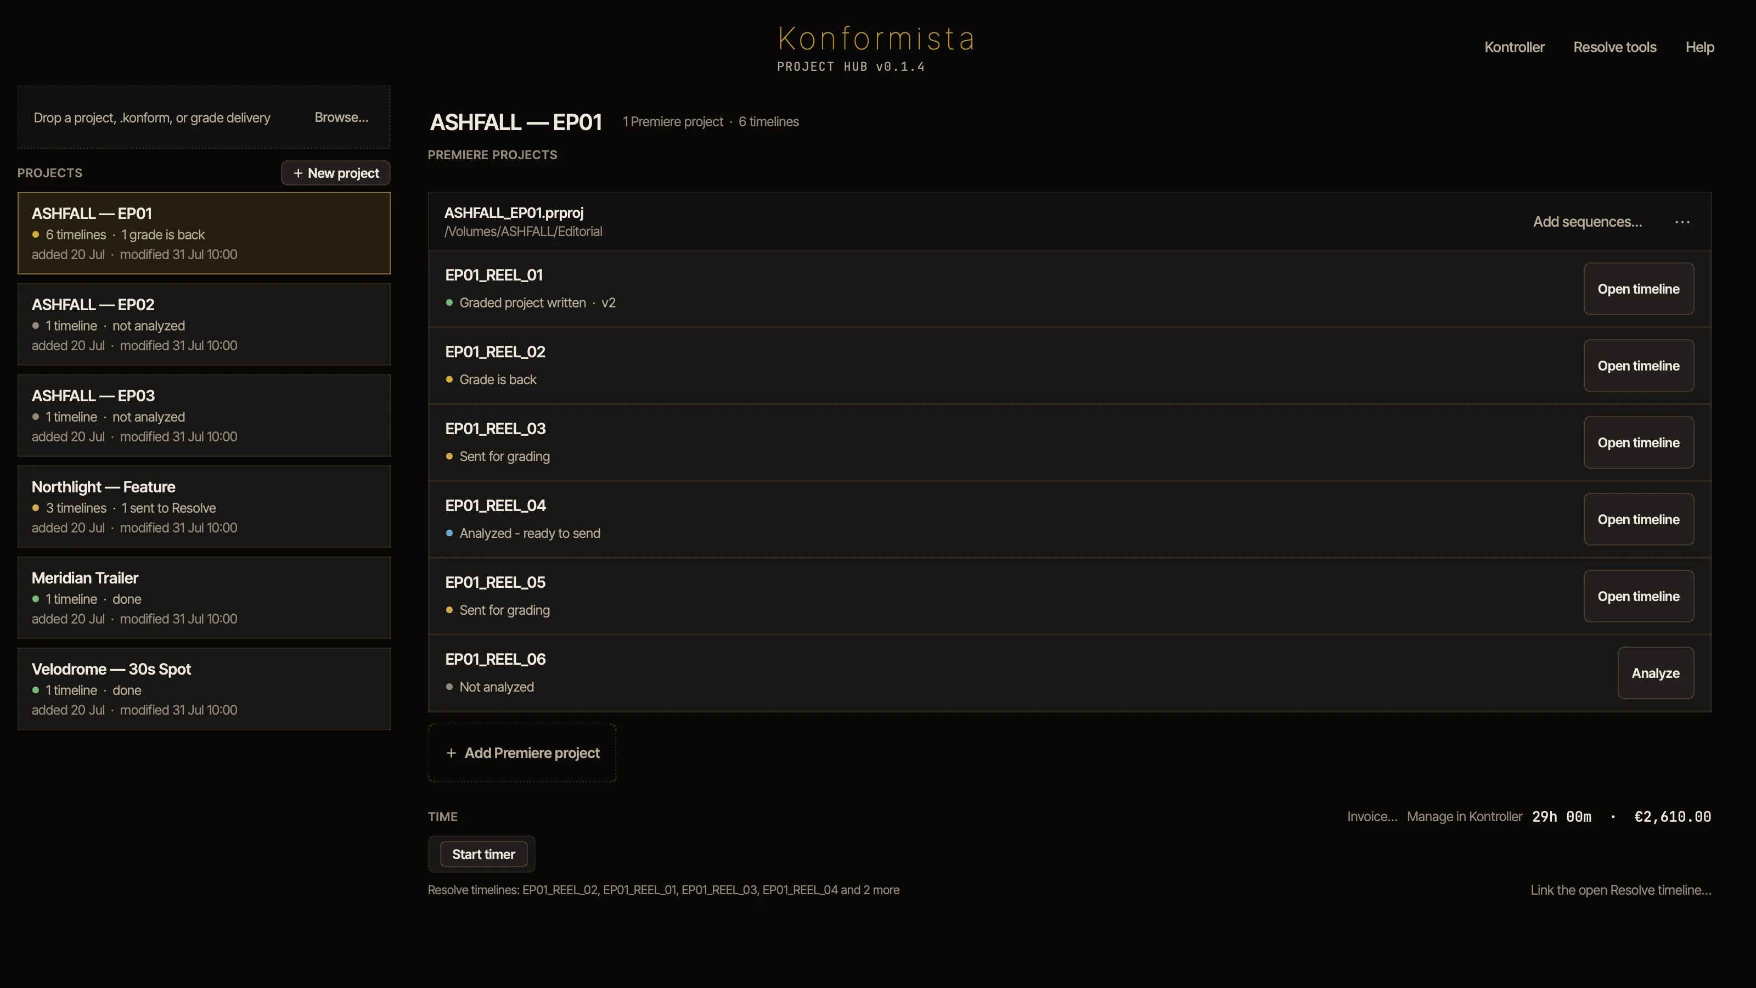Select the ASHFALL — EP03 project
This screenshot has width=1756, height=988.
coord(204,416)
